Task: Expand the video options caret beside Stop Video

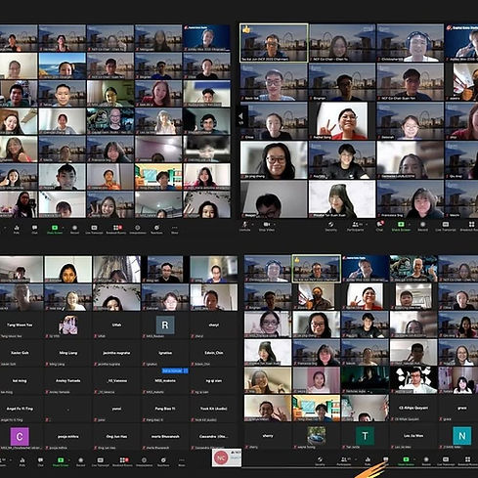Action: click(x=275, y=224)
